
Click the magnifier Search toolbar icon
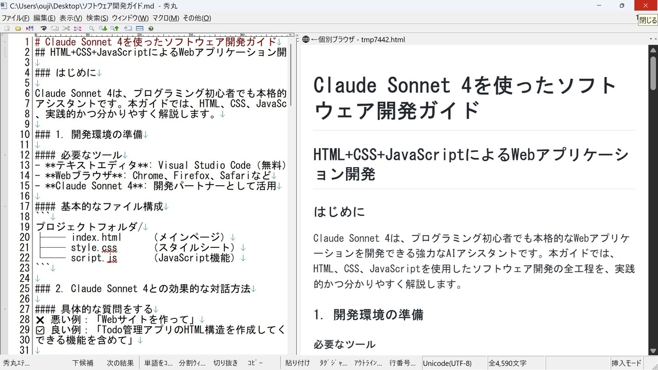pyautogui.click(x=92, y=28)
